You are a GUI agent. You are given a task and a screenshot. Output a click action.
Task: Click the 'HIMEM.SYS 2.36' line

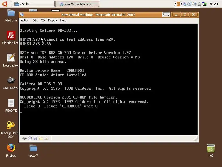coord(35,44)
